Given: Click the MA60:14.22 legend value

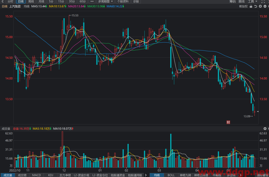Looking at the screenshot, I should click(x=115, y=6).
